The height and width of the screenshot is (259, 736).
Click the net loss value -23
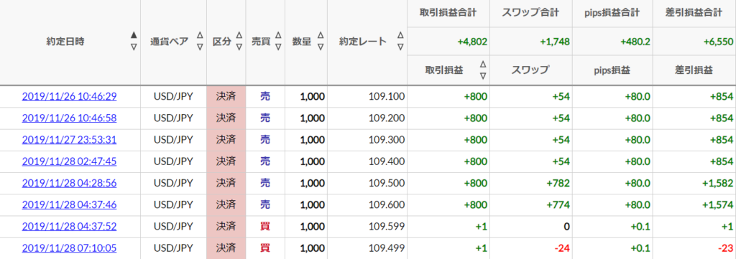[x=726, y=248]
